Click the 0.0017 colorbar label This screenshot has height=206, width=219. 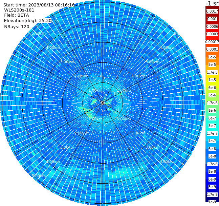[212, 11]
